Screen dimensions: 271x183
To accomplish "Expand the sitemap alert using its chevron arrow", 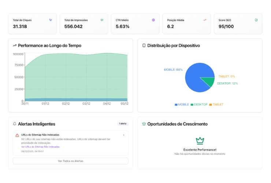I will (x=123, y=135).
